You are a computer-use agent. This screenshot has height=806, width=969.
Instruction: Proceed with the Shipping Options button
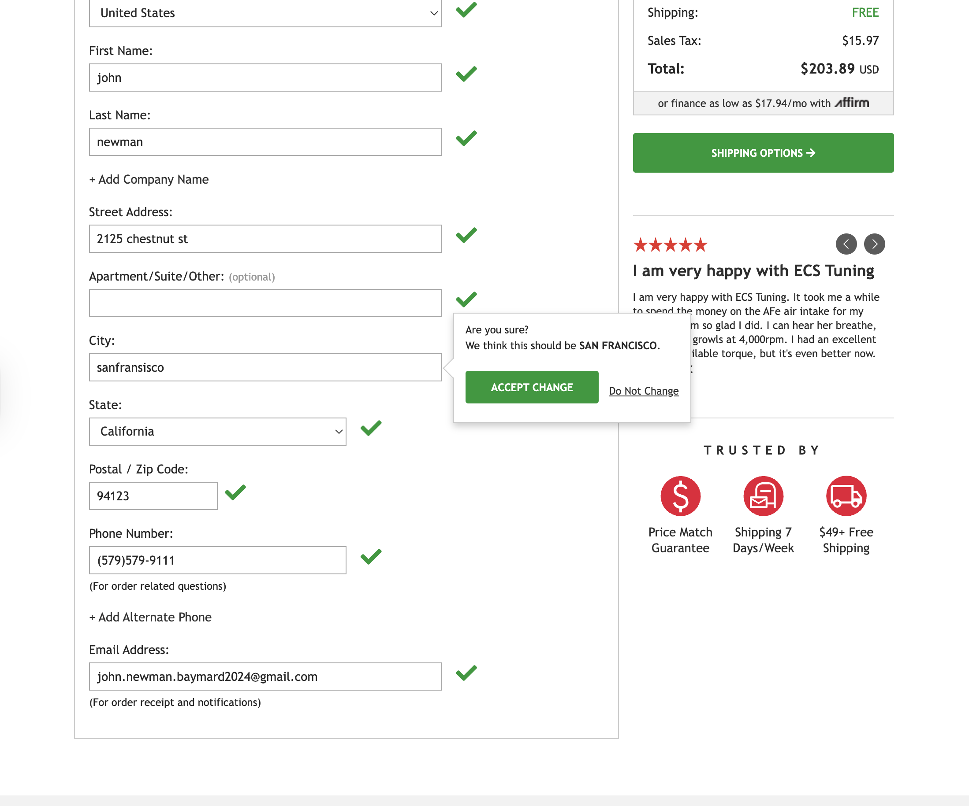763,153
